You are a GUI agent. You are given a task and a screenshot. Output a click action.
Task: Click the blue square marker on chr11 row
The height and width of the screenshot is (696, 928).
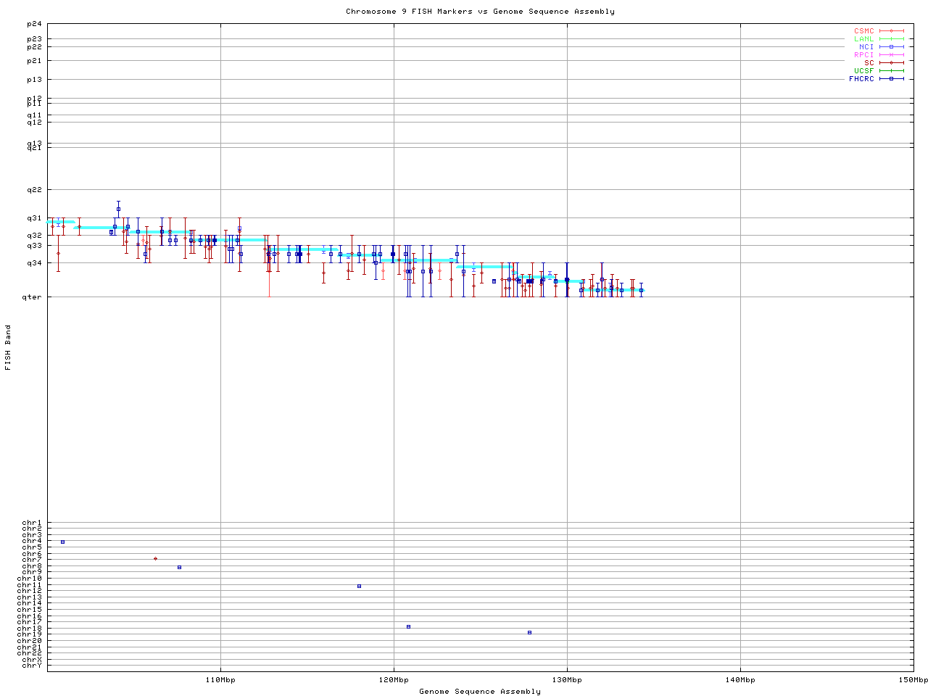click(359, 586)
